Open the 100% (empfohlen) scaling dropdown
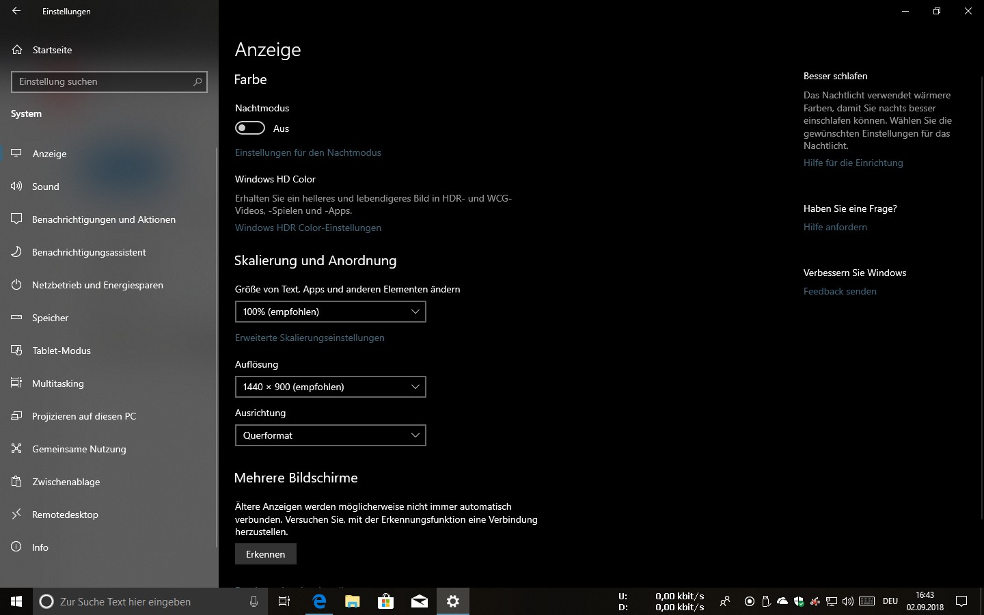This screenshot has width=984, height=615. [331, 312]
